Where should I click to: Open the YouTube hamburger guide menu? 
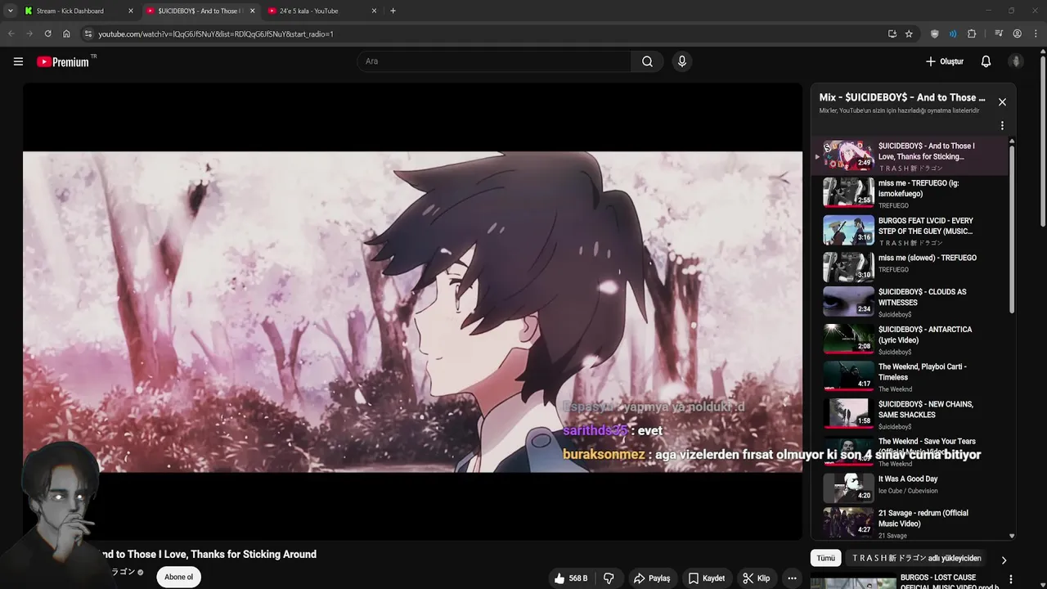pyautogui.click(x=18, y=61)
